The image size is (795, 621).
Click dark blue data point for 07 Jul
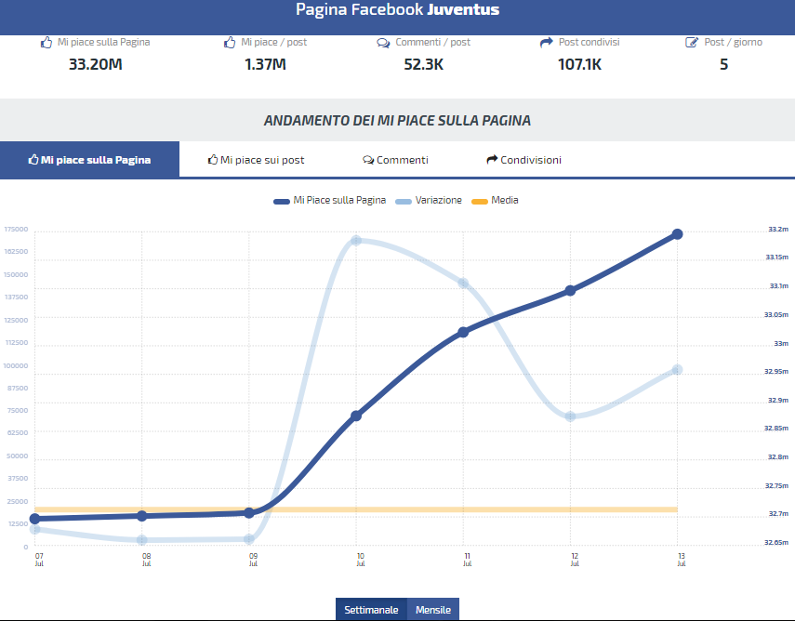pos(35,519)
